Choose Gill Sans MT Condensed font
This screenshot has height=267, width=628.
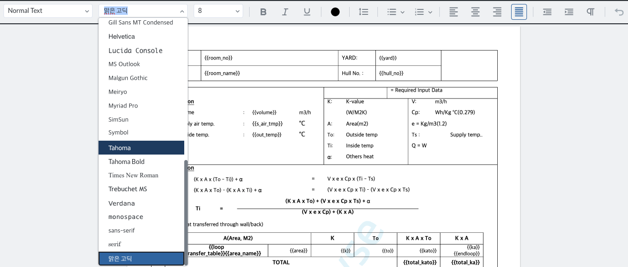141,23
